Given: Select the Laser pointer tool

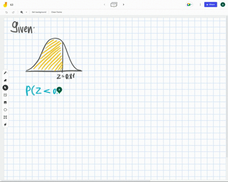Looking at the screenshot, I should (x=5, y=125).
